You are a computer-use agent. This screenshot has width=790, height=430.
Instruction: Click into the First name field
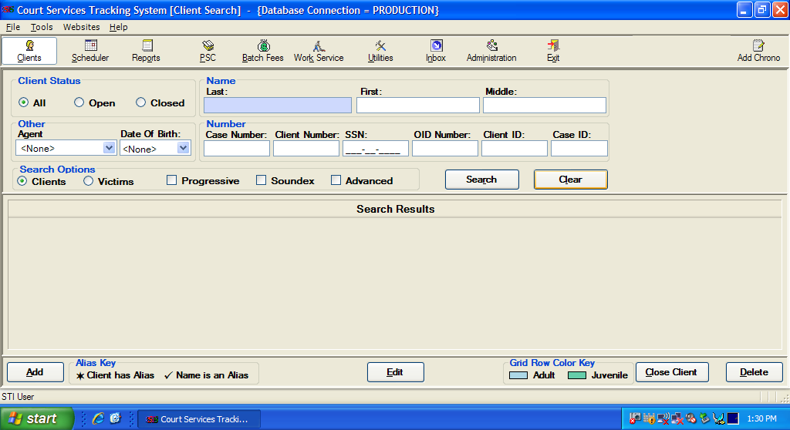pos(418,106)
